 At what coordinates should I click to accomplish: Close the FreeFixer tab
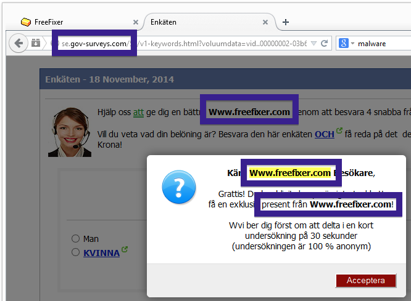tap(136, 22)
